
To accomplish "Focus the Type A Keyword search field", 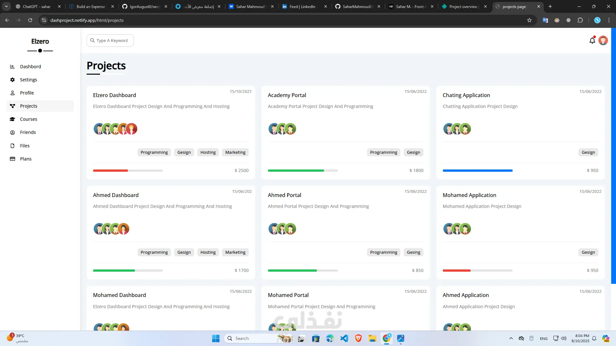I will (x=112, y=41).
